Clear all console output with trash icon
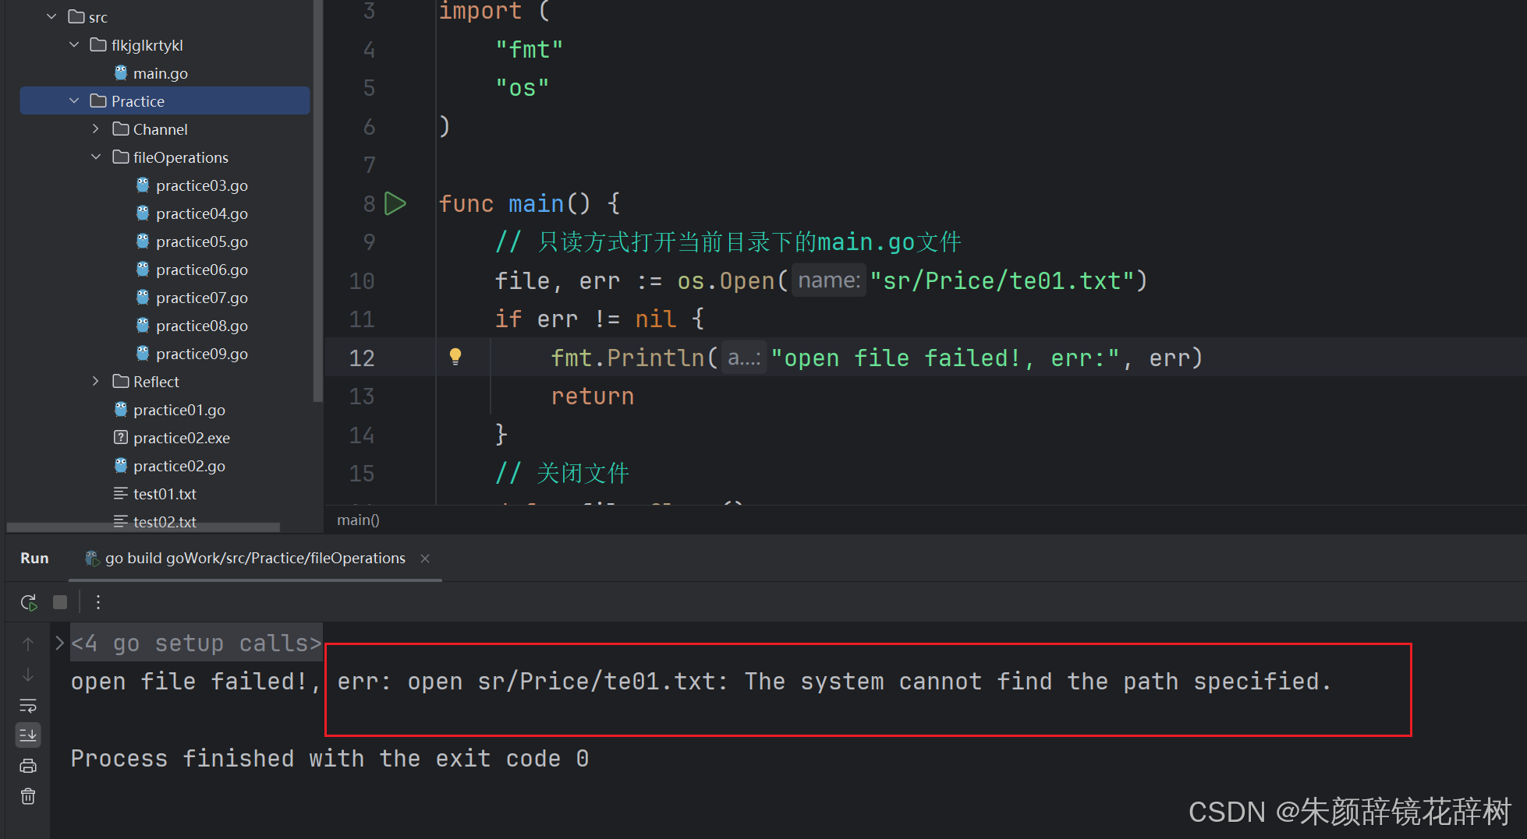 point(28,796)
